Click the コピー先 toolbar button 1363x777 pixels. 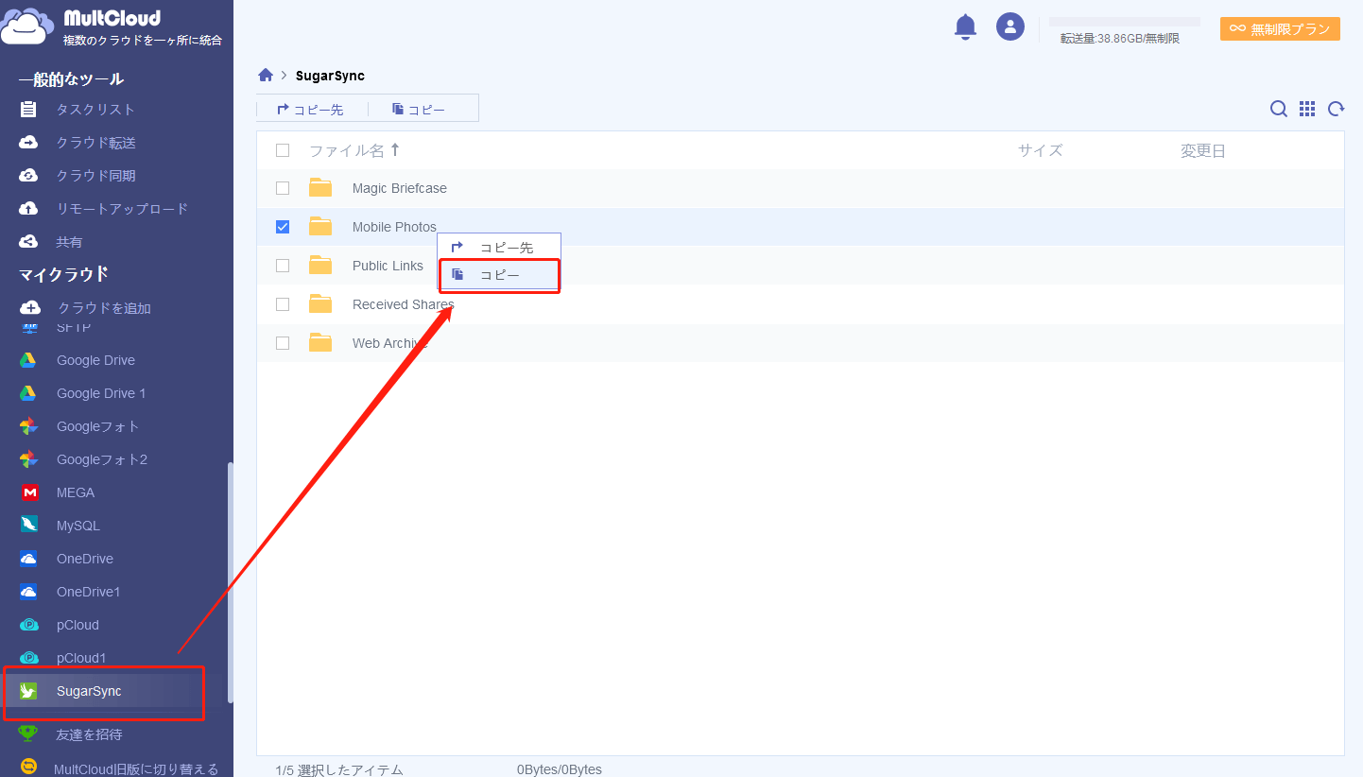(311, 110)
